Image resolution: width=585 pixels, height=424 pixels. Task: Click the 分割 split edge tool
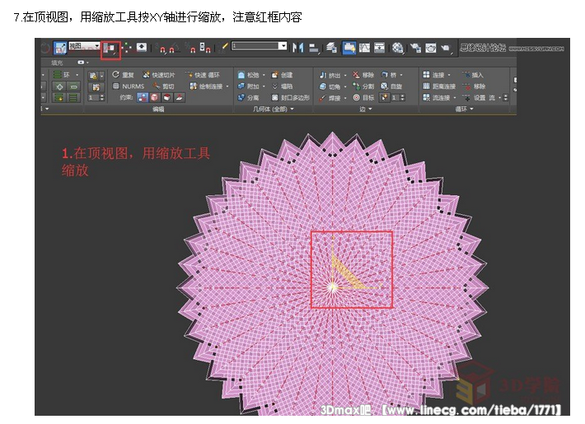363,86
